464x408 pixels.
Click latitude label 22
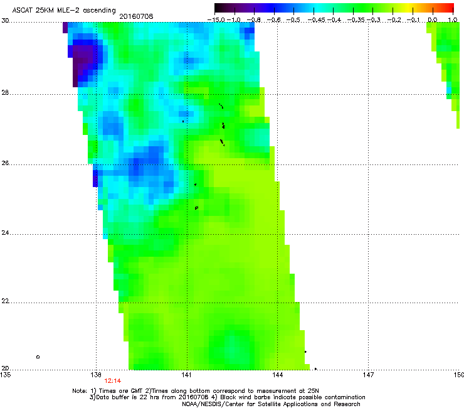coord(5,301)
